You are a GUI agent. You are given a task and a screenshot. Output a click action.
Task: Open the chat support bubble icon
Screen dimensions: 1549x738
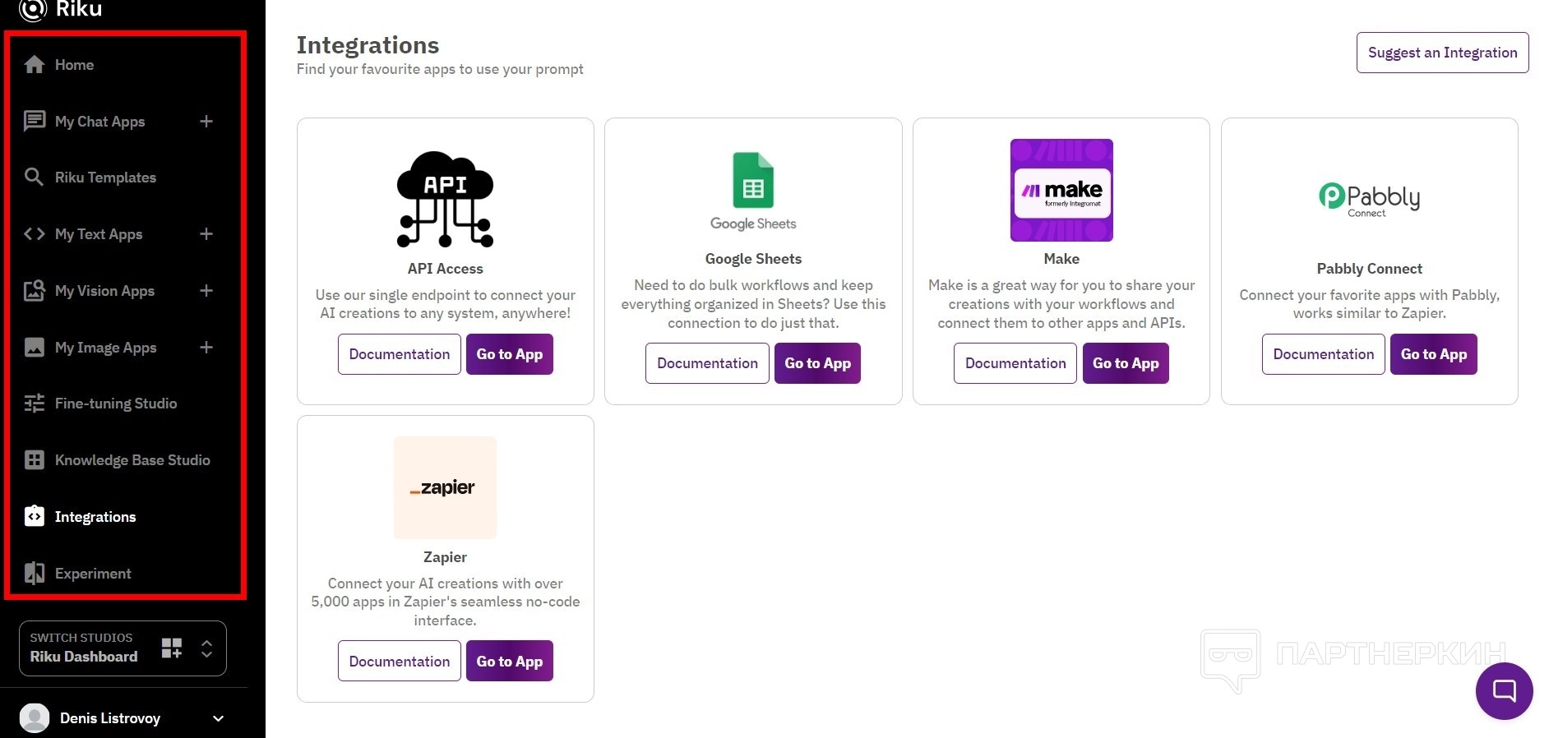pyautogui.click(x=1504, y=690)
